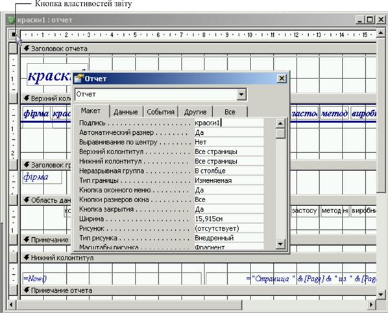Select the Нижний колонтитул section bar

pyautogui.click(x=198, y=258)
